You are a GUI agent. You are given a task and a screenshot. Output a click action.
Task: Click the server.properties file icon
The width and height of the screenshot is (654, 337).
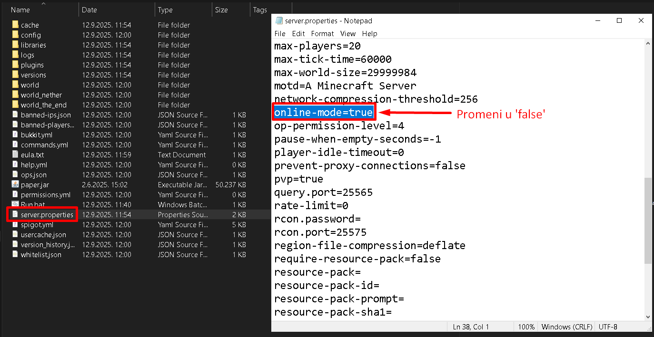15,214
